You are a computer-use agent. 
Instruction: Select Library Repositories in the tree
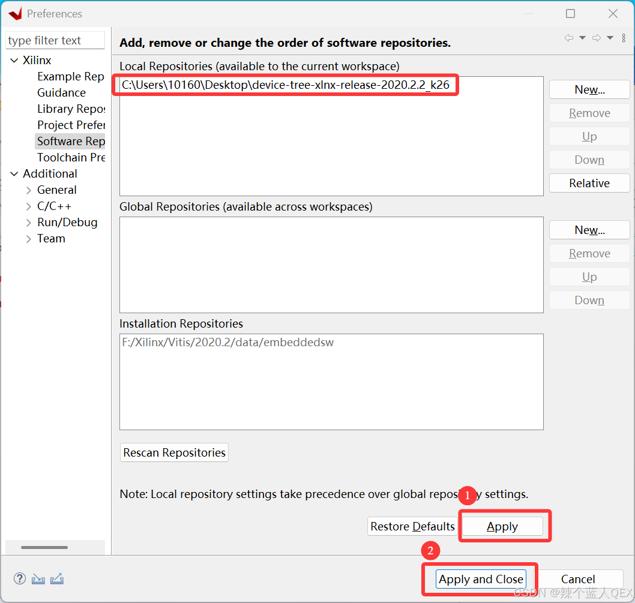point(70,109)
